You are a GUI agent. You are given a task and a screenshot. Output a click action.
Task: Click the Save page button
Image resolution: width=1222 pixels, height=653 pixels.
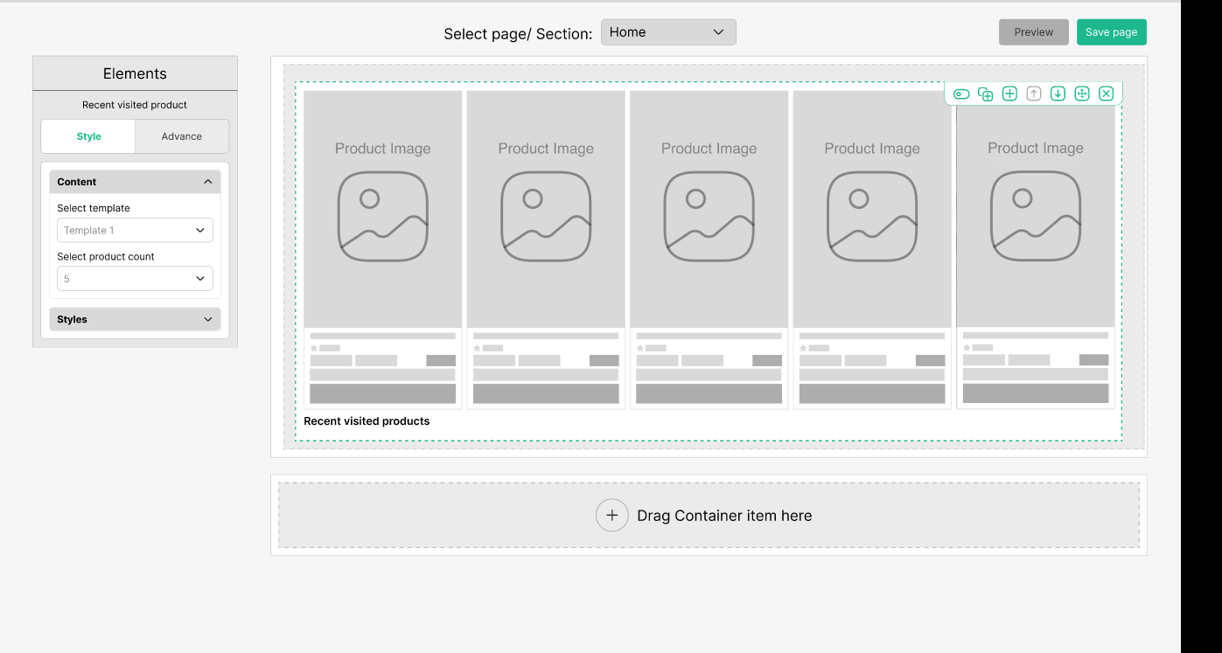[1112, 32]
